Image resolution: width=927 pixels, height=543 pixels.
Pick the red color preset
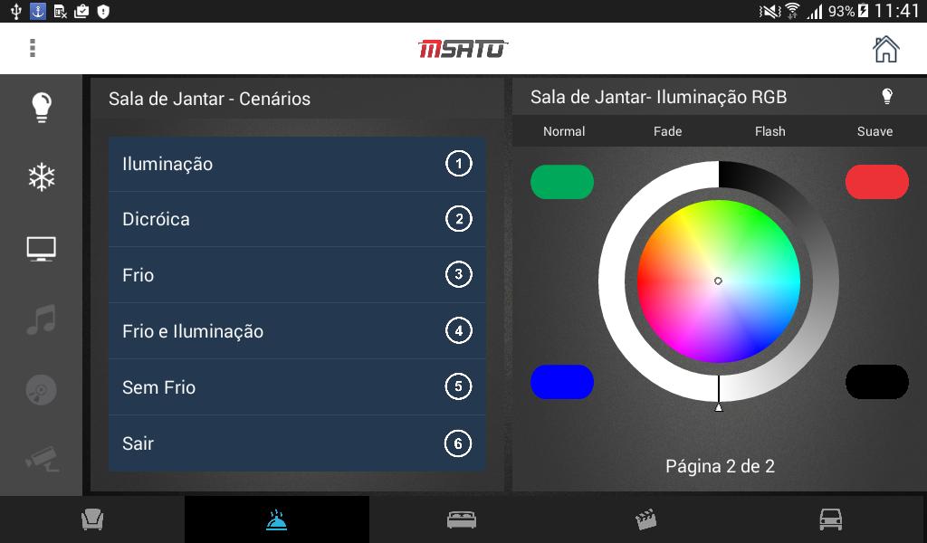point(876,182)
